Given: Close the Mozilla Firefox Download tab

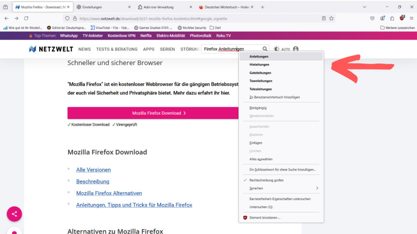Looking at the screenshot, I should click(69, 7).
